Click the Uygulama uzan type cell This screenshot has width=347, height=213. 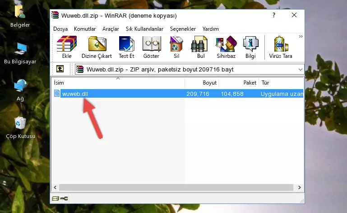pyautogui.click(x=282, y=94)
